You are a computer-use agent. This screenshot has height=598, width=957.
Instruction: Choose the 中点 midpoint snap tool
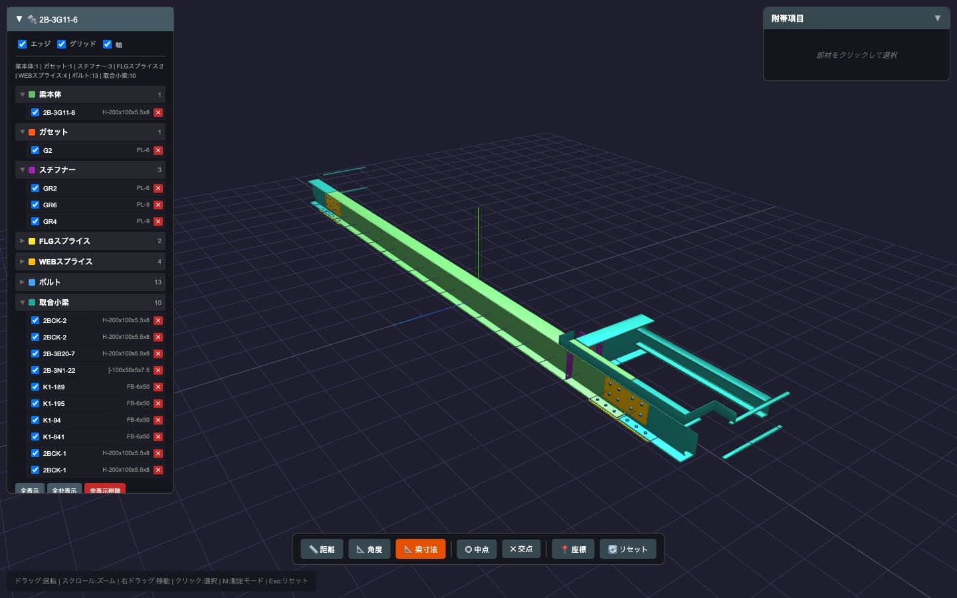pos(477,549)
